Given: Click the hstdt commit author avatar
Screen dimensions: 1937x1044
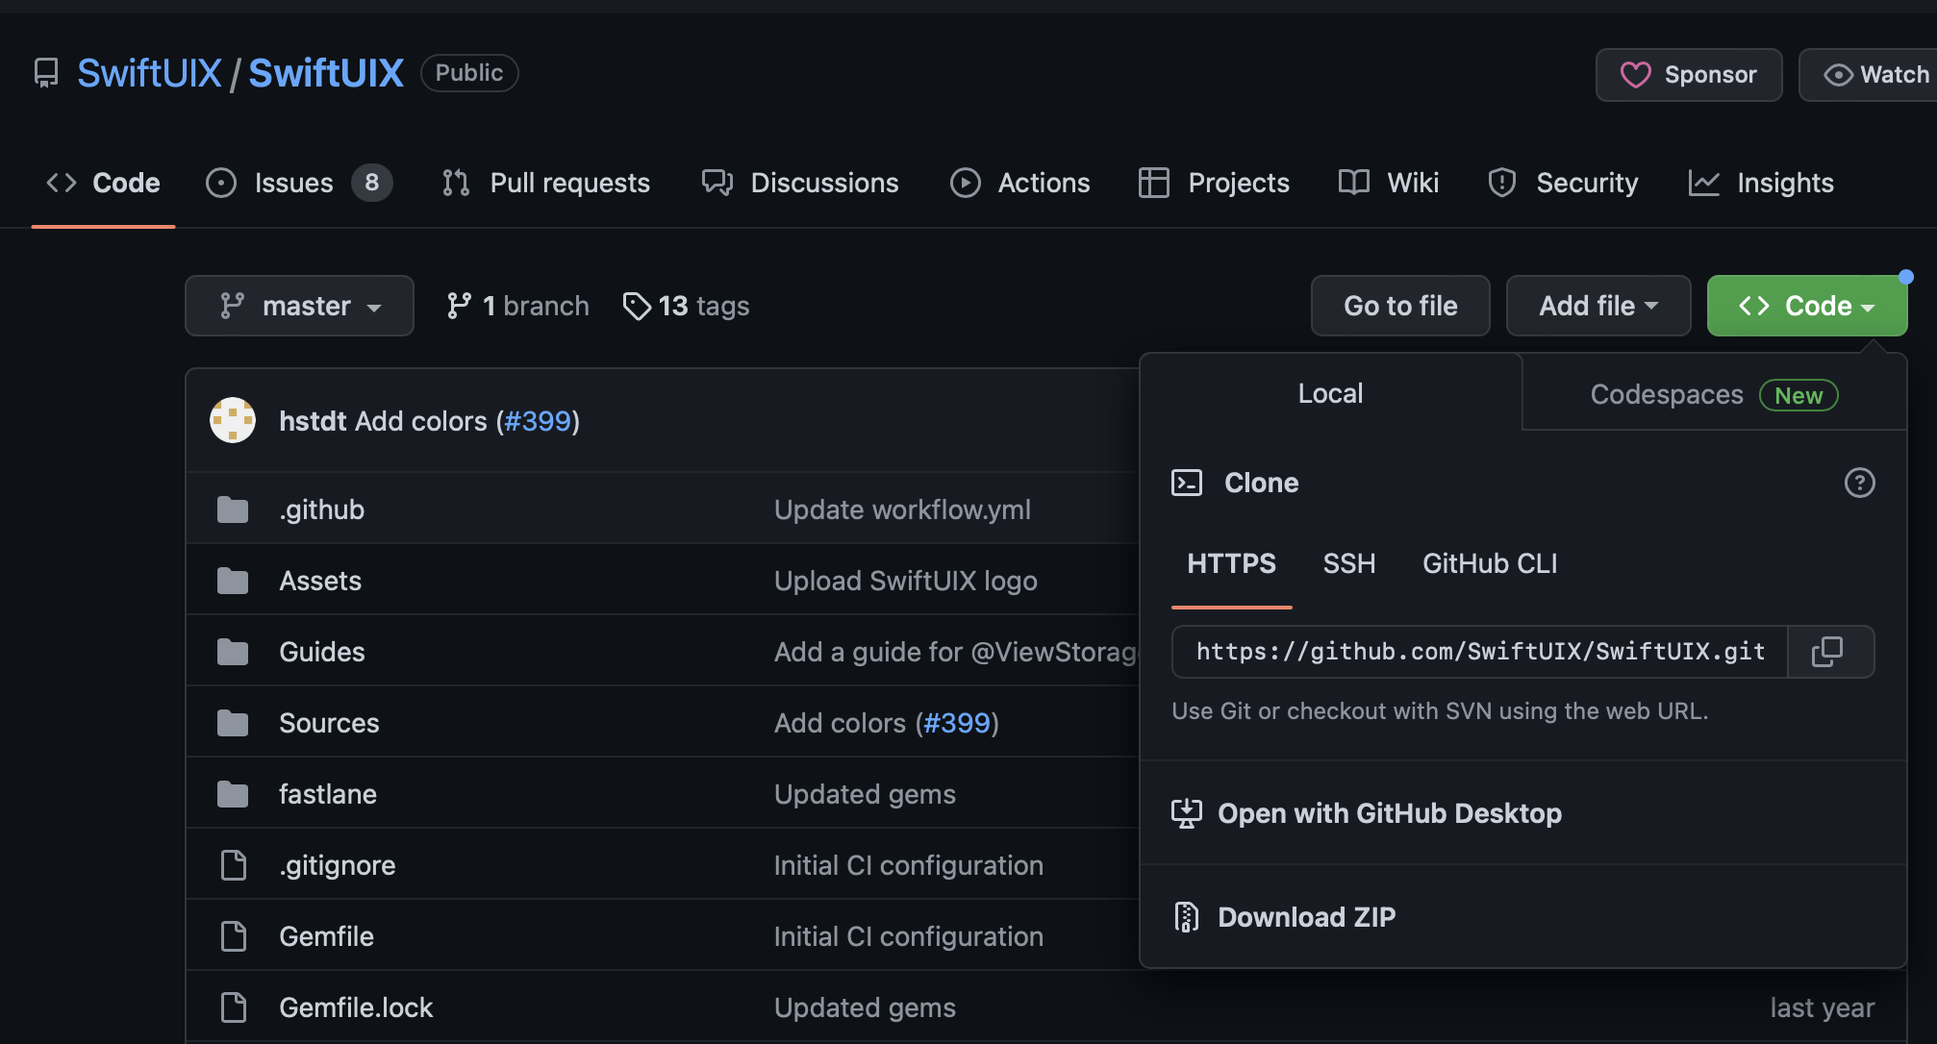Looking at the screenshot, I should click(233, 421).
